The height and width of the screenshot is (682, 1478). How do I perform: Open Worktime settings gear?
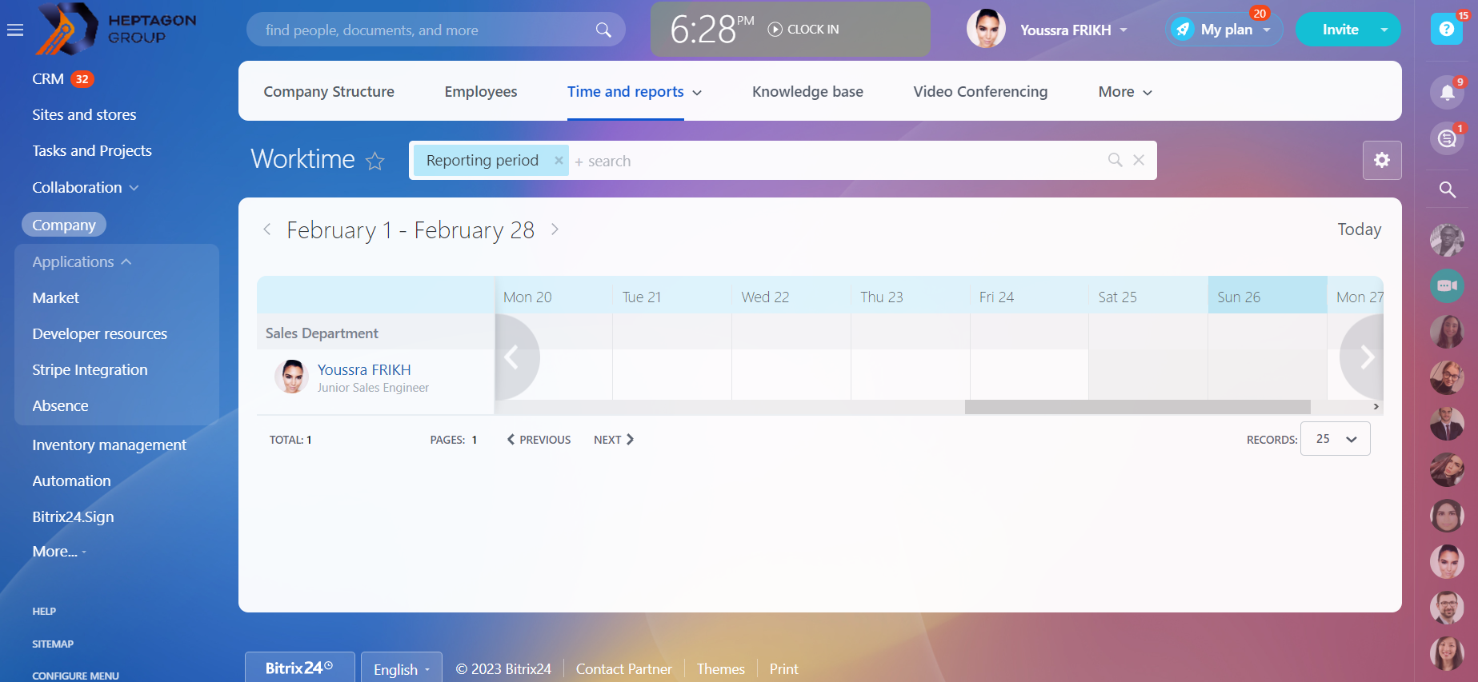click(1381, 160)
